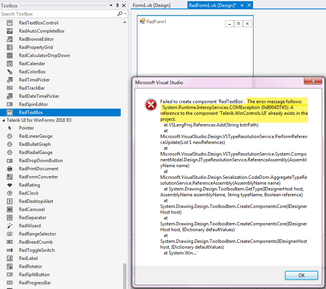Pick the RadBrowseEditor icon
This screenshot has height=289, width=326.
coord(10,39)
